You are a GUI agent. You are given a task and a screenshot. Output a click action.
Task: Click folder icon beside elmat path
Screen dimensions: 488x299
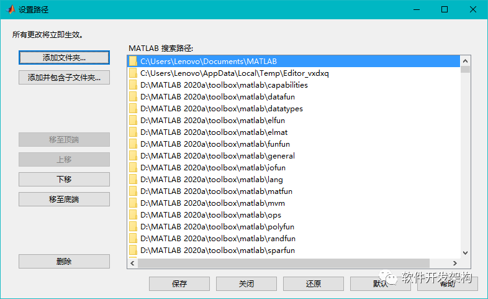tap(133, 132)
